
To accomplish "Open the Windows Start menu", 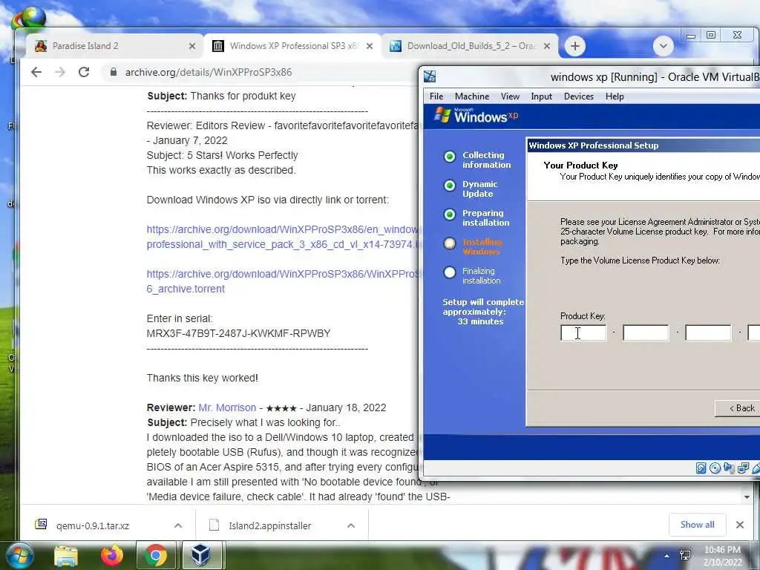I will [x=19, y=555].
